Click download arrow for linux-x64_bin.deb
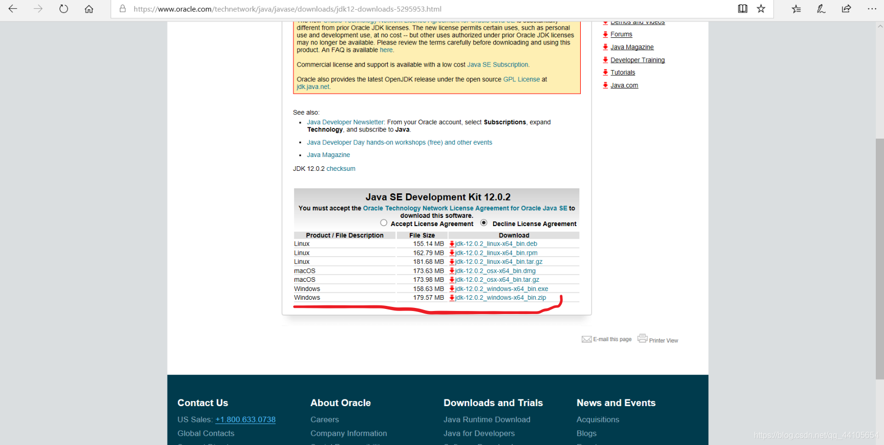This screenshot has height=445, width=884. click(452, 244)
